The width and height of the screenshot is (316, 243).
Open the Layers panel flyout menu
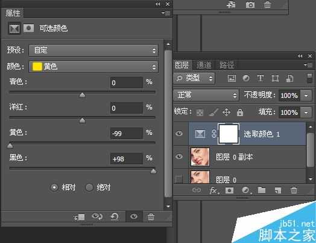tap(309, 65)
